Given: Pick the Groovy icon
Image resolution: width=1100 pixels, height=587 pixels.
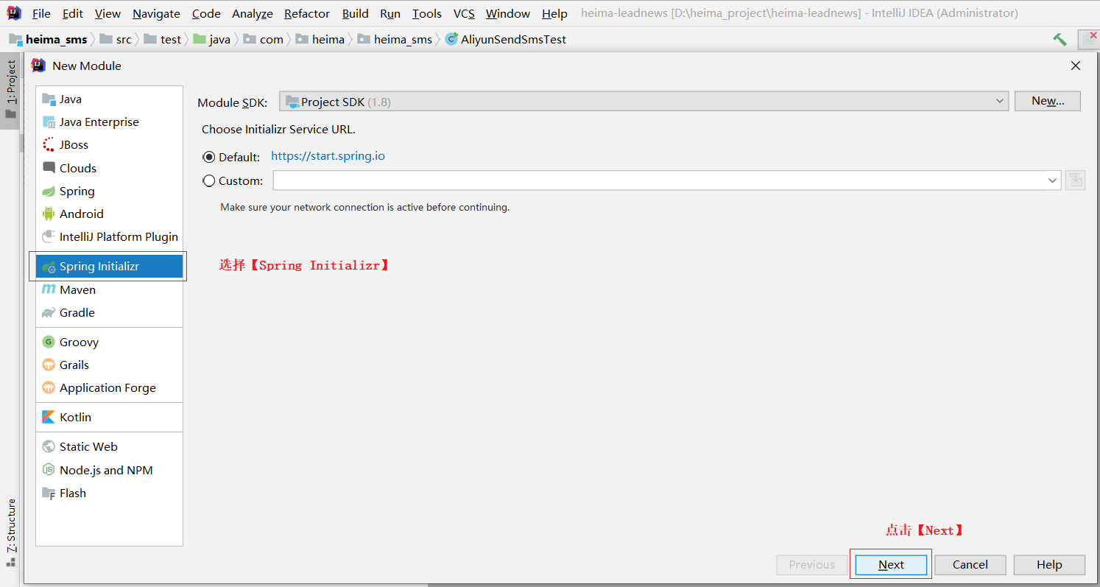Looking at the screenshot, I should [49, 342].
